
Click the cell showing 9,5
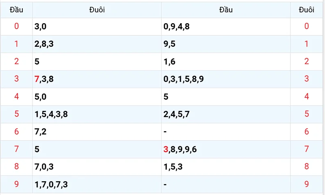(226, 44)
